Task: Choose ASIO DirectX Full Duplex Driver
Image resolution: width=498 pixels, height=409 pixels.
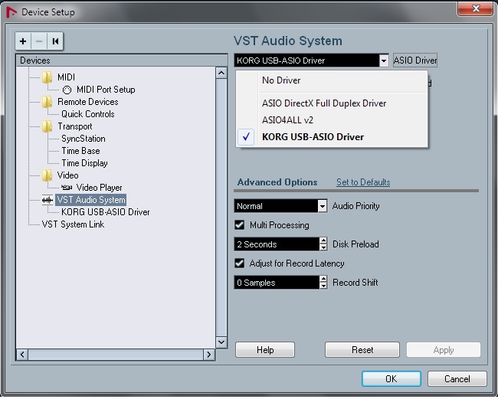Action: tap(332, 103)
